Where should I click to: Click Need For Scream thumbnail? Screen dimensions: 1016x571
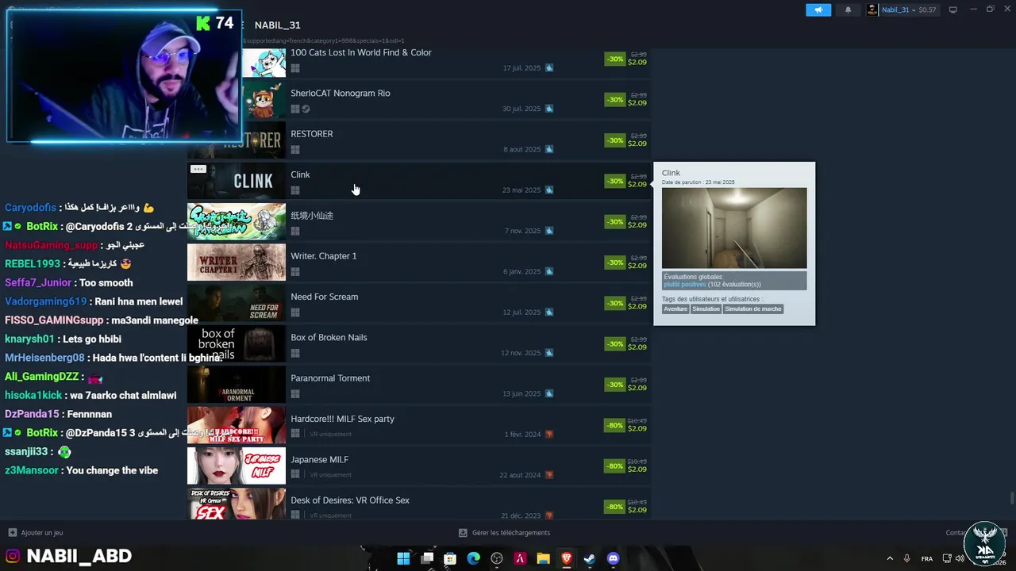pos(236,303)
